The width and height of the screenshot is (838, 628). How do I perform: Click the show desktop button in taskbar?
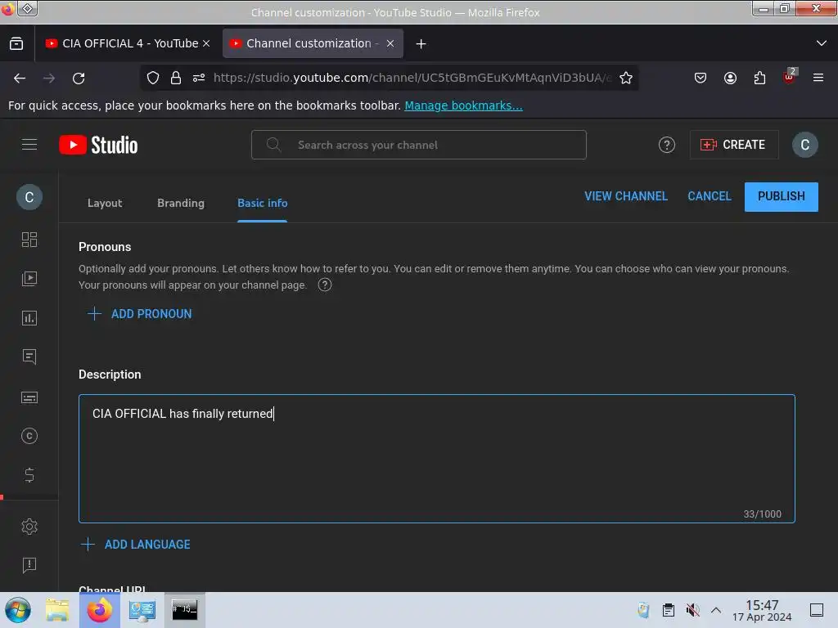(817, 610)
